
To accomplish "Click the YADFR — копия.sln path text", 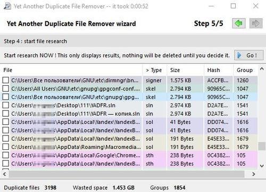I will coord(76,114).
